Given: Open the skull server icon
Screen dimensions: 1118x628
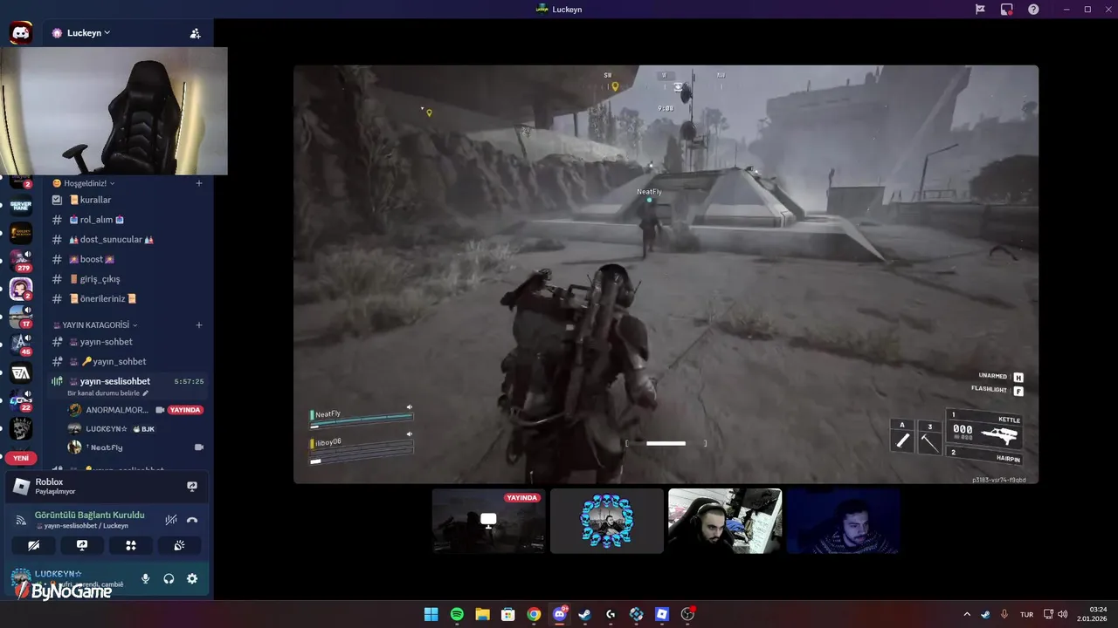Looking at the screenshot, I should point(21,428).
